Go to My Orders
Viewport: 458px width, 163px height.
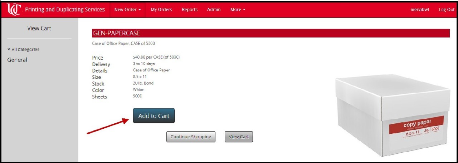pos(161,10)
